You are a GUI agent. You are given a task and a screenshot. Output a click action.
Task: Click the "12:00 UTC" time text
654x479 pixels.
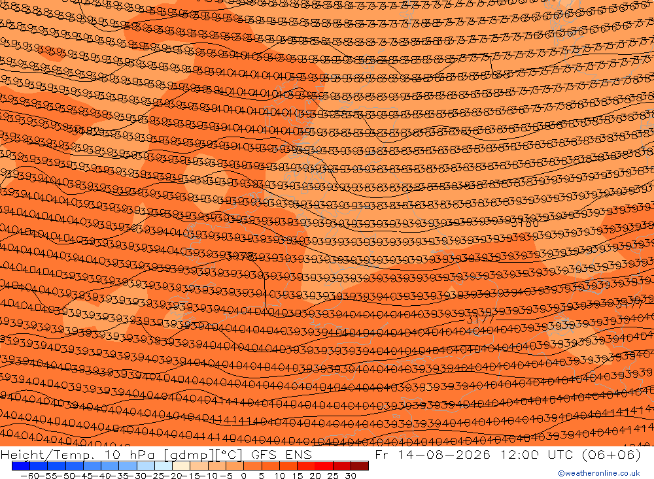(x=536, y=454)
